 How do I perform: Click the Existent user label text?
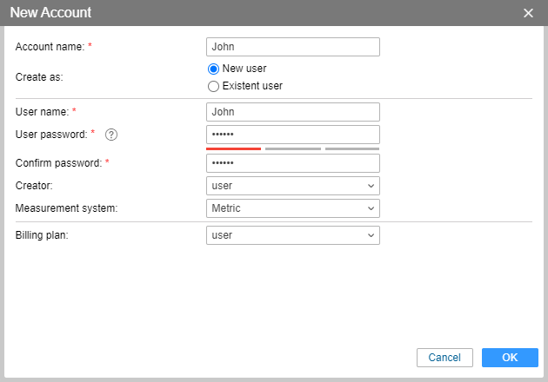(252, 86)
